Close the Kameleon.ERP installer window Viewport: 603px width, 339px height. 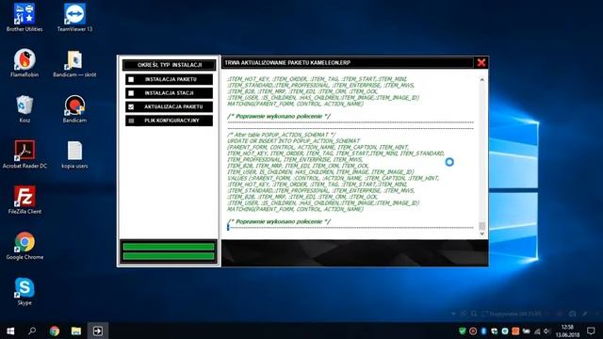481,63
